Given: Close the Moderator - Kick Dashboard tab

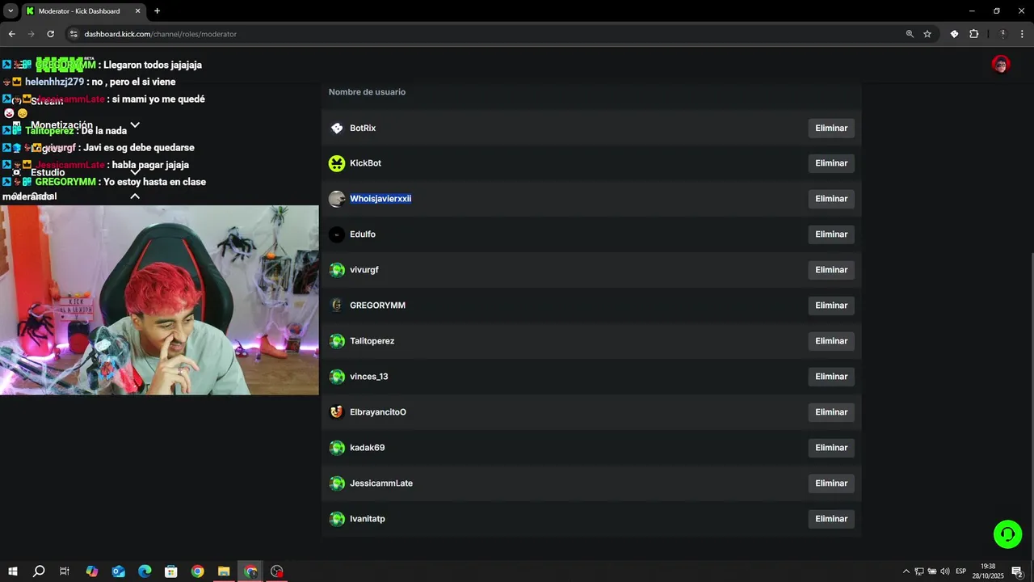Looking at the screenshot, I should [x=137, y=11].
